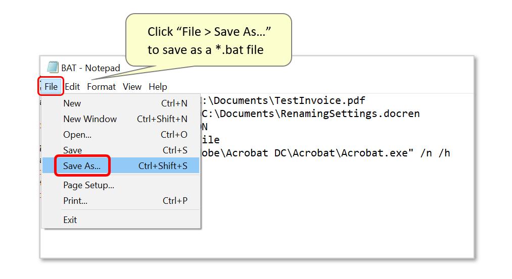This screenshot has height=279, width=512.
Task: Choose Save from the File menu
Action: [x=72, y=150]
